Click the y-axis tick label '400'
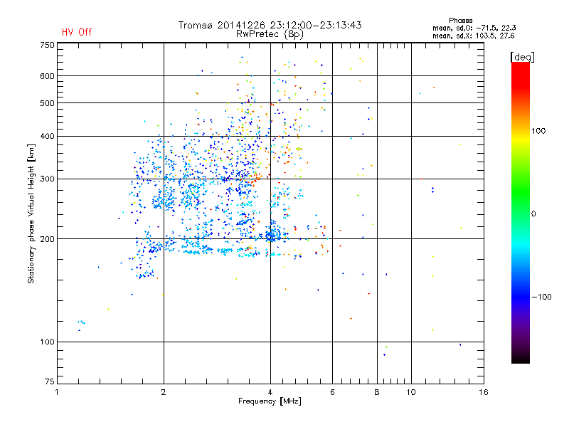The width and height of the screenshot is (569, 427). tap(47, 137)
